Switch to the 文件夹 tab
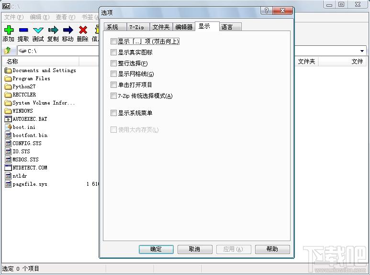This screenshot has height=275, width=370. 161,27
